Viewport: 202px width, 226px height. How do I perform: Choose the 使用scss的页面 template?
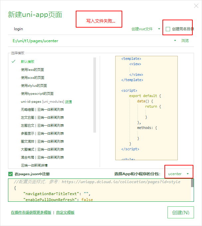[33, 78]
